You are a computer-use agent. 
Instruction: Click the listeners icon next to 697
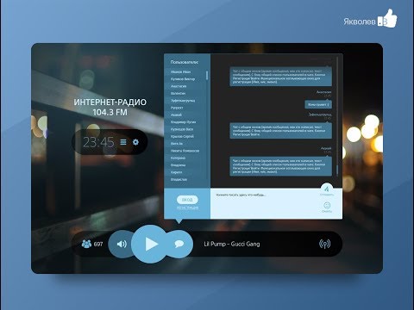pos(86,244)
